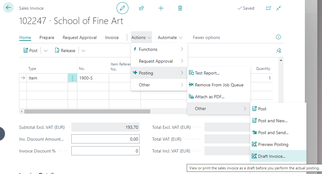Open the row options three-dot menu
Screen dimensions: 322x174
pyautogui.click(x=72, y=78)
